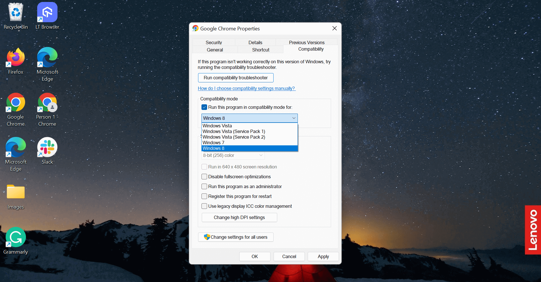Choose Windows Vista (Service Pack 2) option
Viewport: 541px width, 282px height.
point(234,137)
